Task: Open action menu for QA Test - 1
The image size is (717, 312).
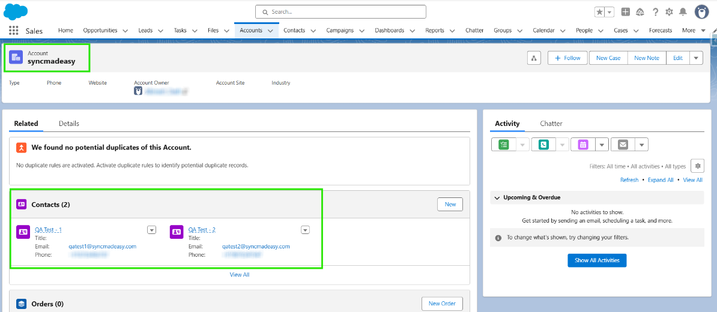Action: 151,230
